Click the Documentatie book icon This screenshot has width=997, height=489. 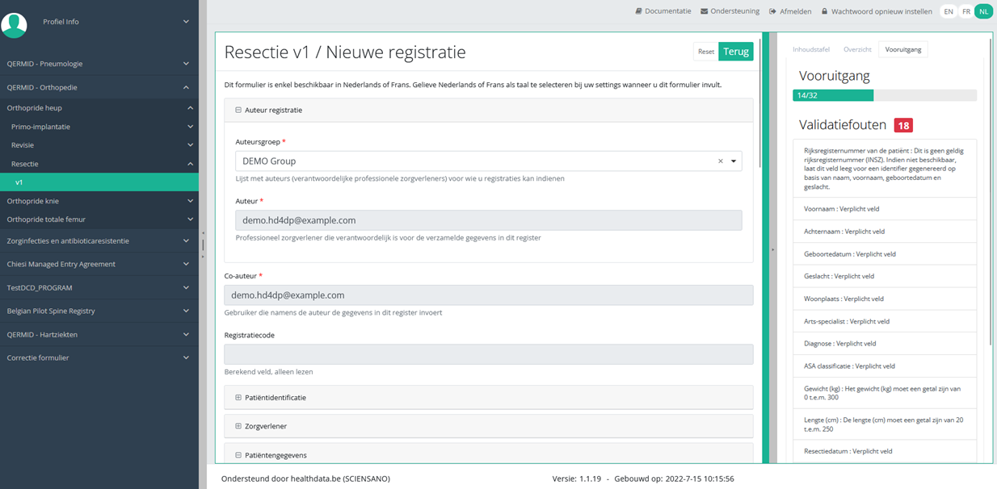pyautogui.click(x=639, y=11)
